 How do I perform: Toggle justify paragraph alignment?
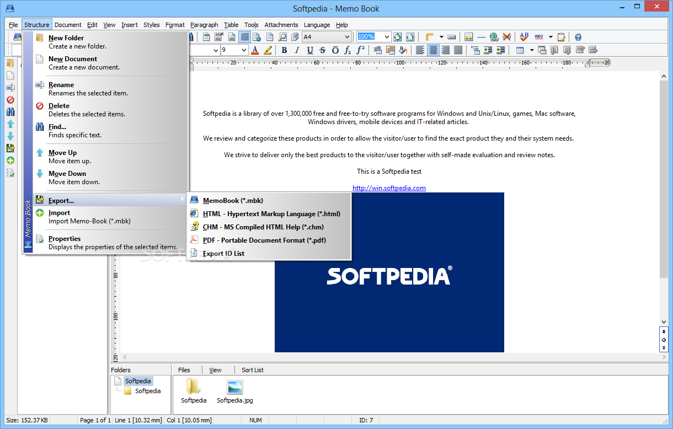point(458,50)
